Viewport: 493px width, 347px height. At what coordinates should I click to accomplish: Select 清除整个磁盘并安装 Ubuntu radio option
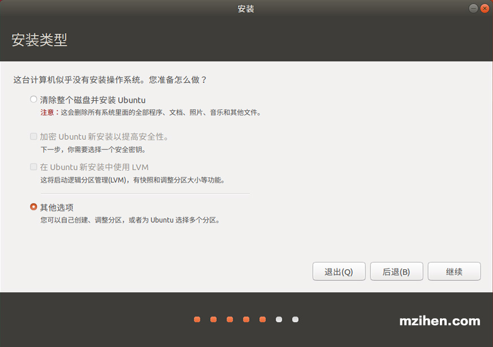[x=34, y=100]
